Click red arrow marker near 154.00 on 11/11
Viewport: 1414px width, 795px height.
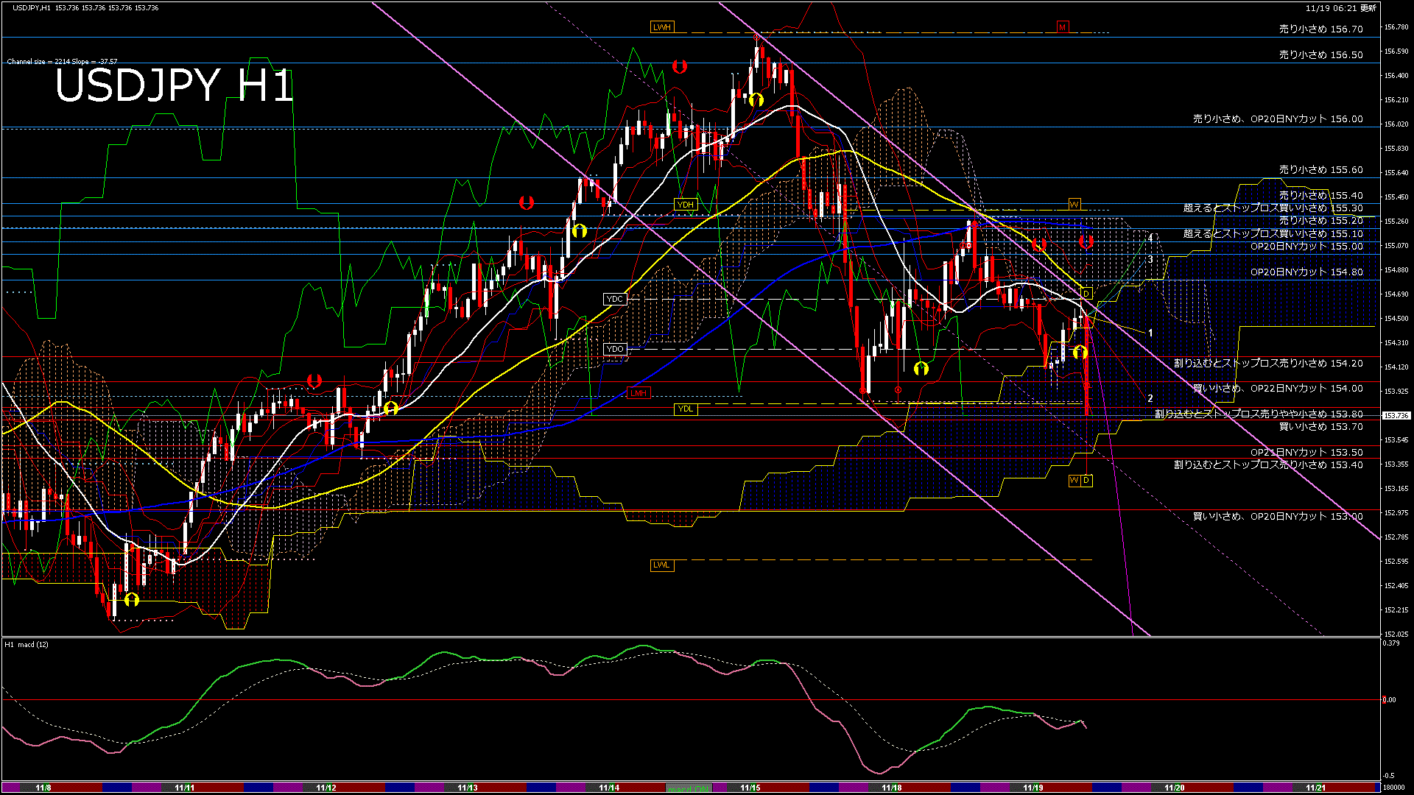pos(314,381)
